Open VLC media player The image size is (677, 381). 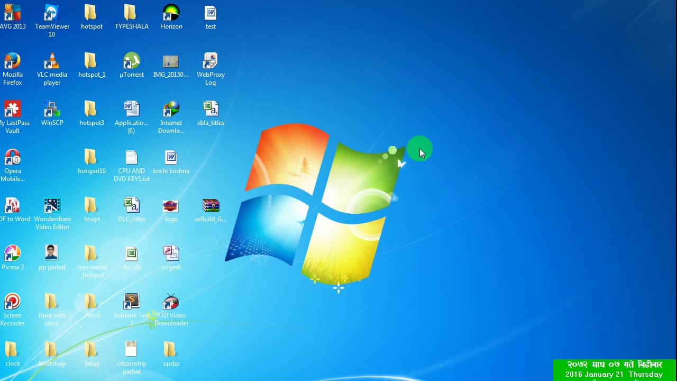pyautogui.click(x=52, y=69)
